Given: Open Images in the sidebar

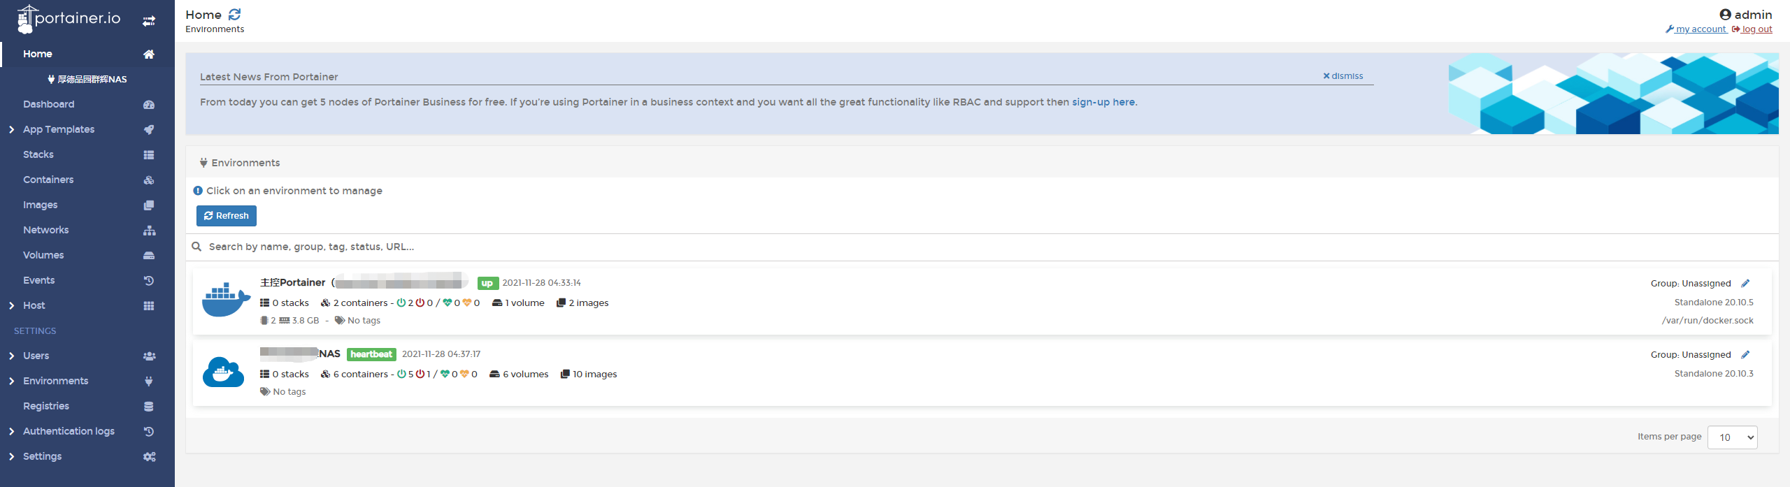Looking at the screenshot, I should tap(40, 205).
